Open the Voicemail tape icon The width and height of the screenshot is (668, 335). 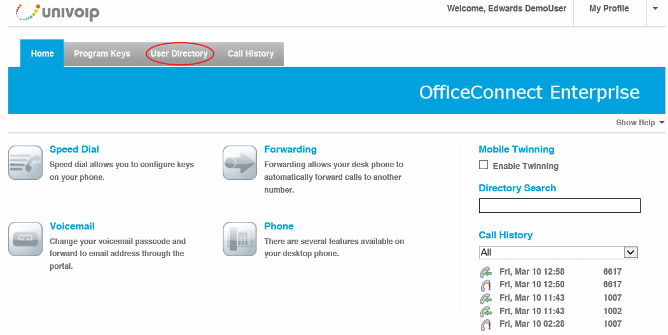pyautogui.click(x=25, y=239)
